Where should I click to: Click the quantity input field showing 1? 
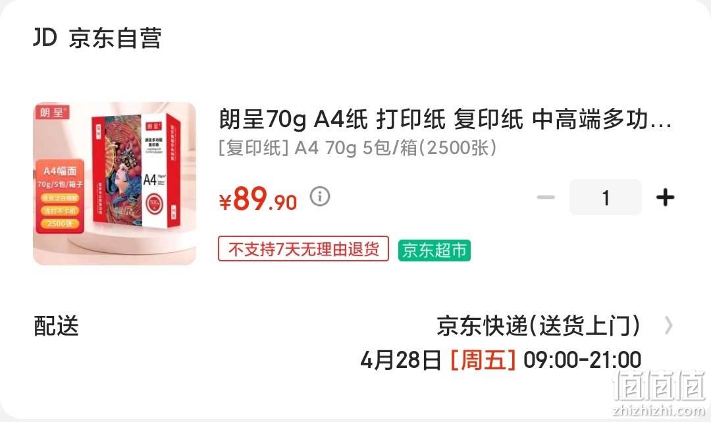pyautogui.click(x=606, y=198)
